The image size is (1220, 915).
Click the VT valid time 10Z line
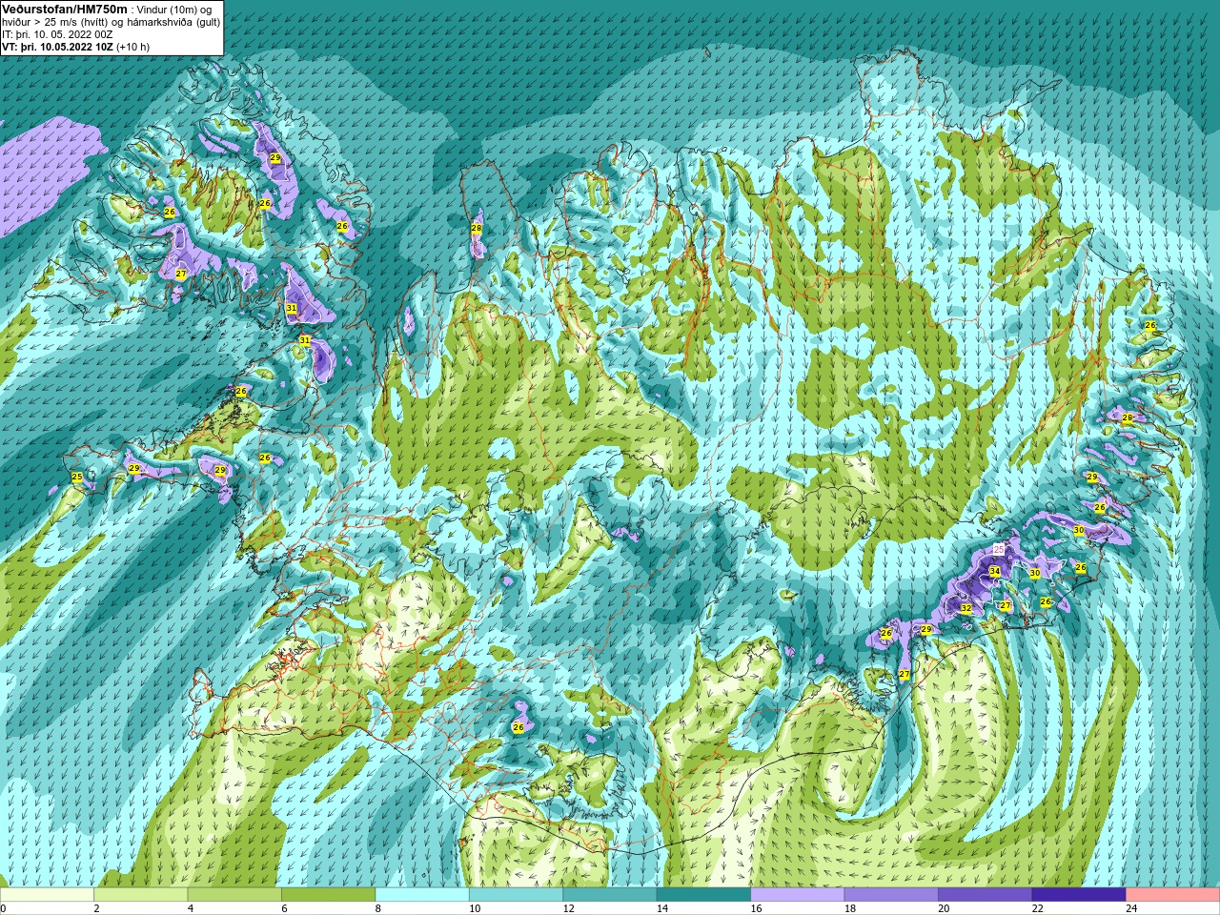click(x=75, y=47)
